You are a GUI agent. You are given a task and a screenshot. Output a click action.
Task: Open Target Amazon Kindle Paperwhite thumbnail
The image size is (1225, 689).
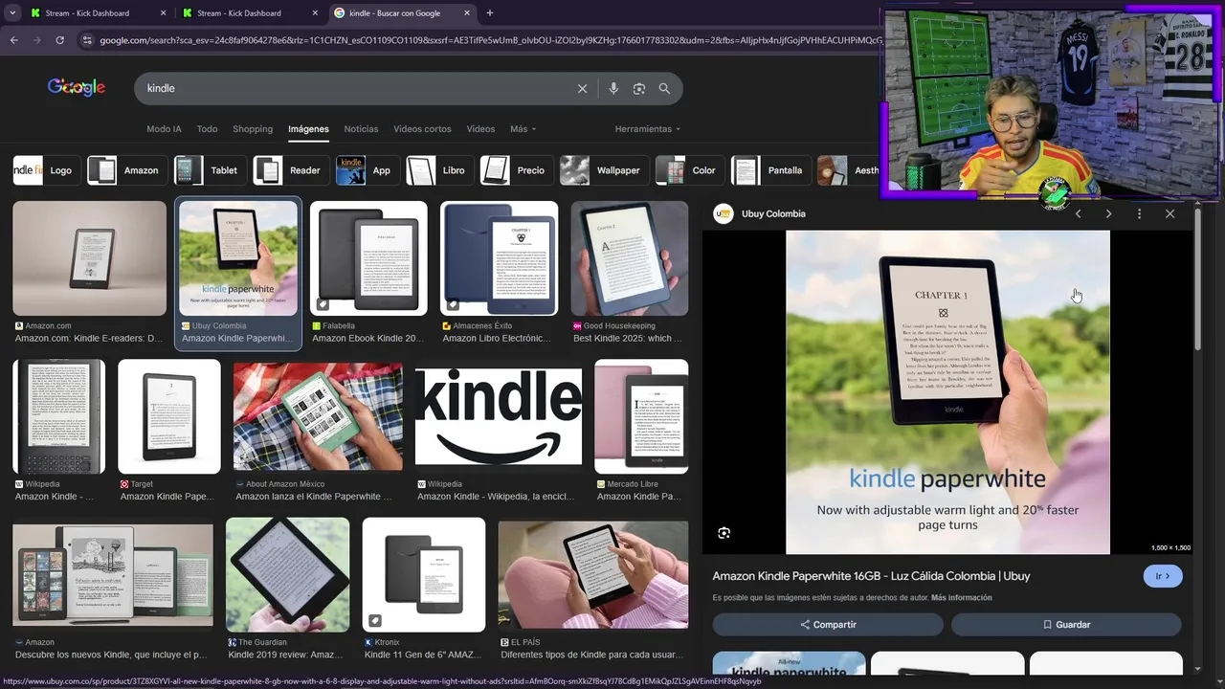[168, 416]
